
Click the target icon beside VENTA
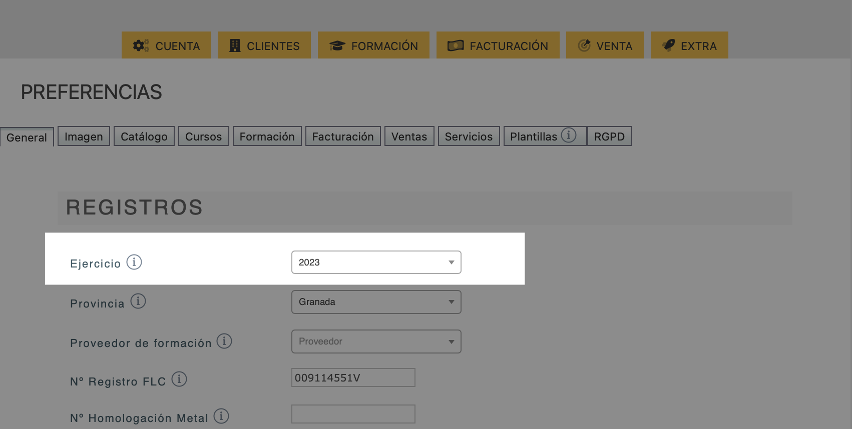point(584,45)
